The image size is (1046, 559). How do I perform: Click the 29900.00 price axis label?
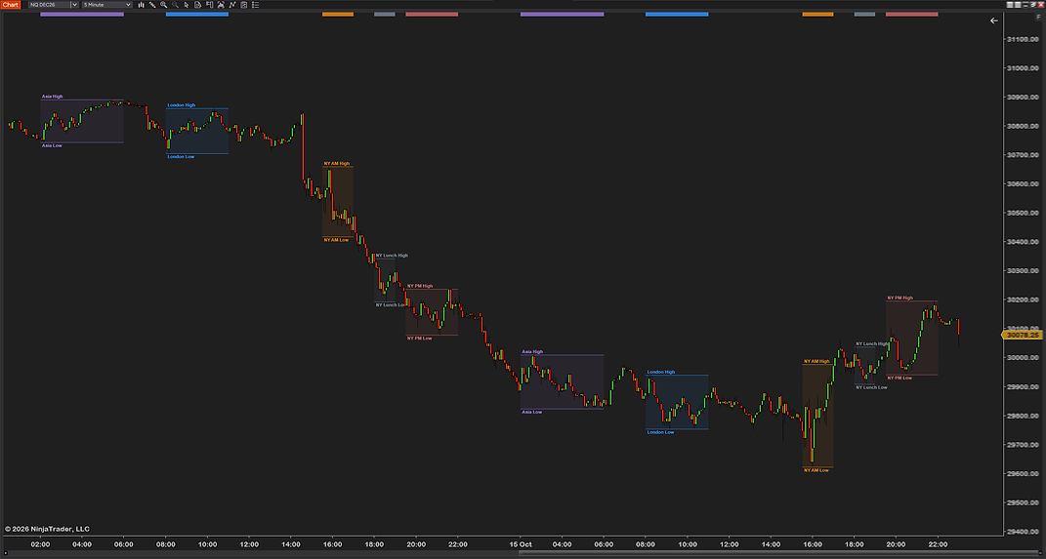pyautogui.click(x=1024, y=386)
